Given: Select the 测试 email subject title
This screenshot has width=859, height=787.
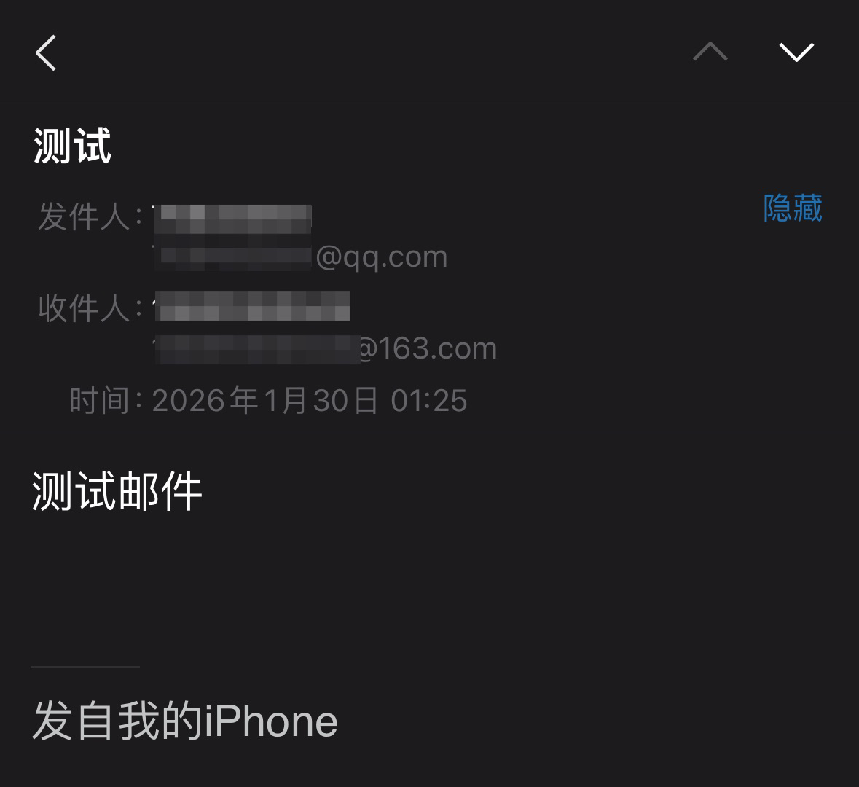Looking at the screenshot, I should tap(73, 146).
